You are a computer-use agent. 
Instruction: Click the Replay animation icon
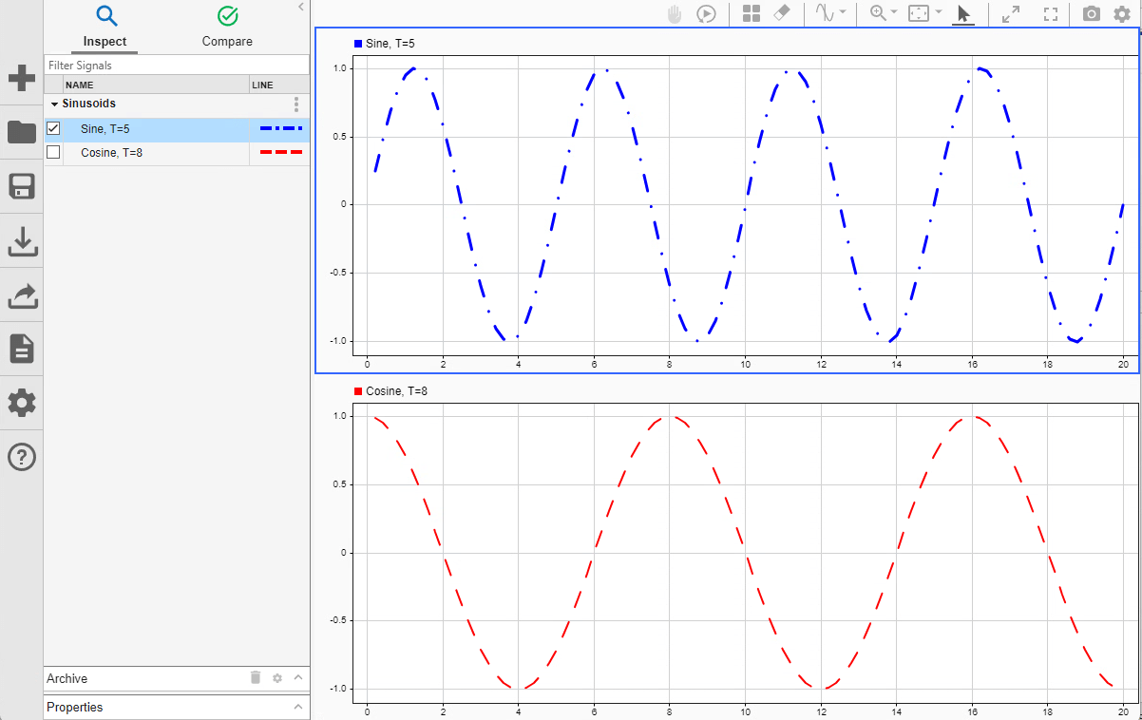[706, 13]
